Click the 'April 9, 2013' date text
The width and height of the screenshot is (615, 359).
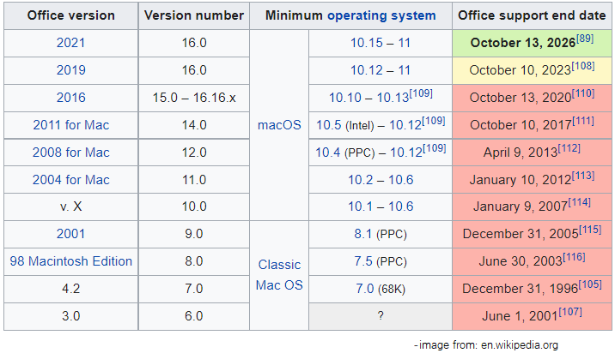point(521,153)
